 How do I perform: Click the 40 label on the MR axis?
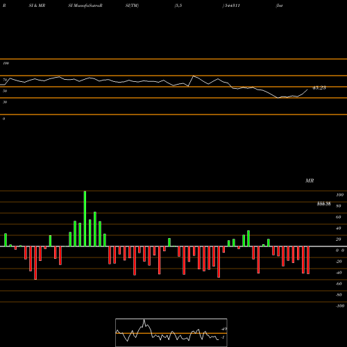[339, 228]
